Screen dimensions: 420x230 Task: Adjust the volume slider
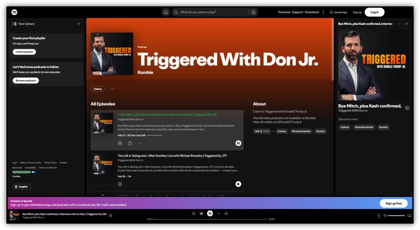pos(396,216)
